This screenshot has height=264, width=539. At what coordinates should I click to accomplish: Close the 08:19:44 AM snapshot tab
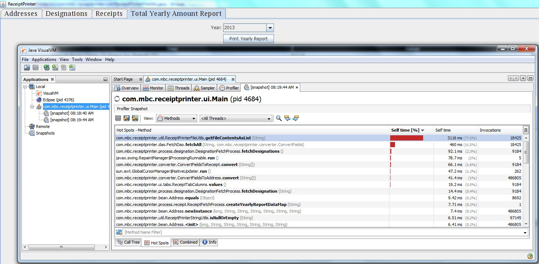297,88
